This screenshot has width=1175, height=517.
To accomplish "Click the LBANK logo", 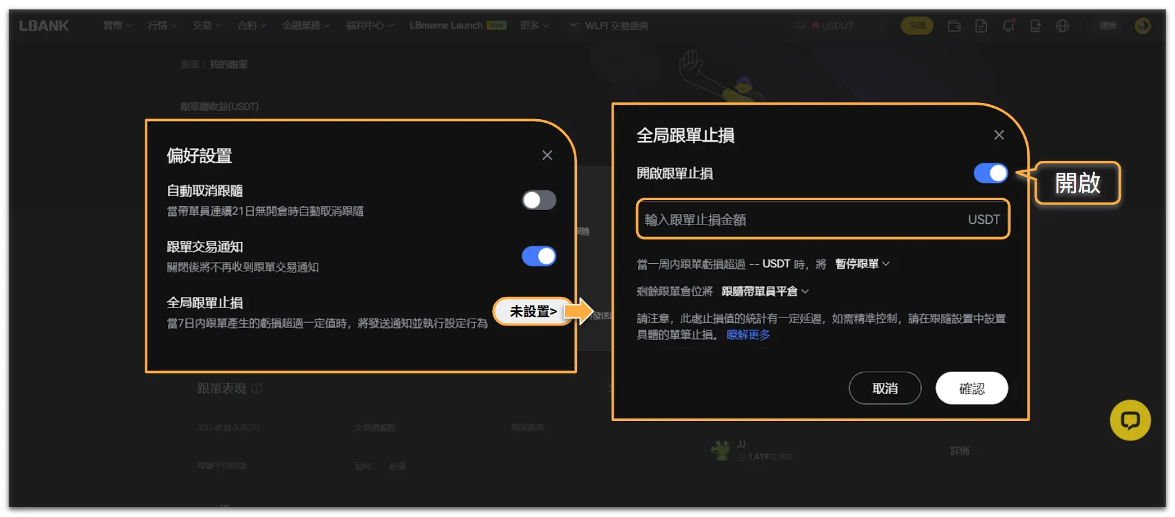I will click(x=44, y=26).
